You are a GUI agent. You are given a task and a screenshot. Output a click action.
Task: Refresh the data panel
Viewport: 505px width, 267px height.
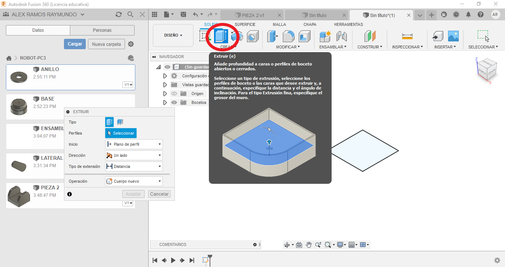[118, 14]
